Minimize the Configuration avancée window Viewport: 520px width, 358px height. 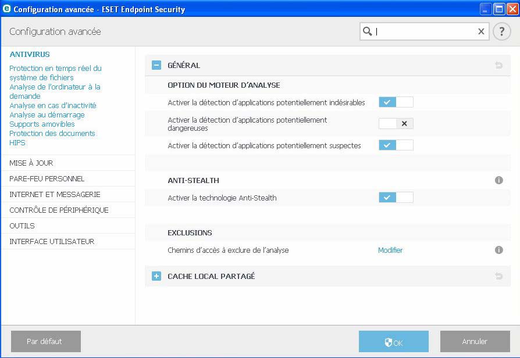(485, 9)
